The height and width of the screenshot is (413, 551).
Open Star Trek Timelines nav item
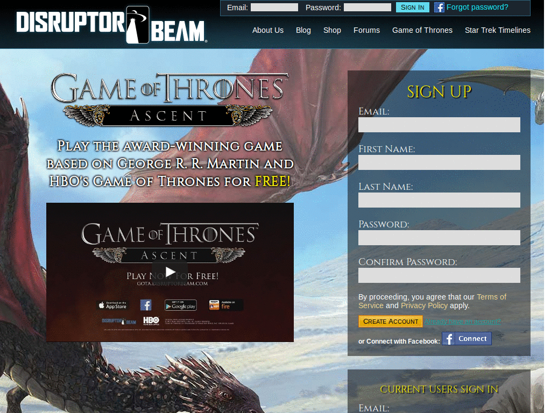[x=498, y=30]
